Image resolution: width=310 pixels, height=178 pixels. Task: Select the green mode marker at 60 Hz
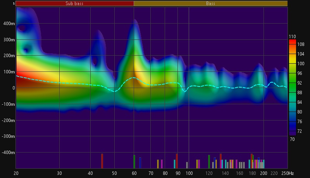tap(134, 161)
